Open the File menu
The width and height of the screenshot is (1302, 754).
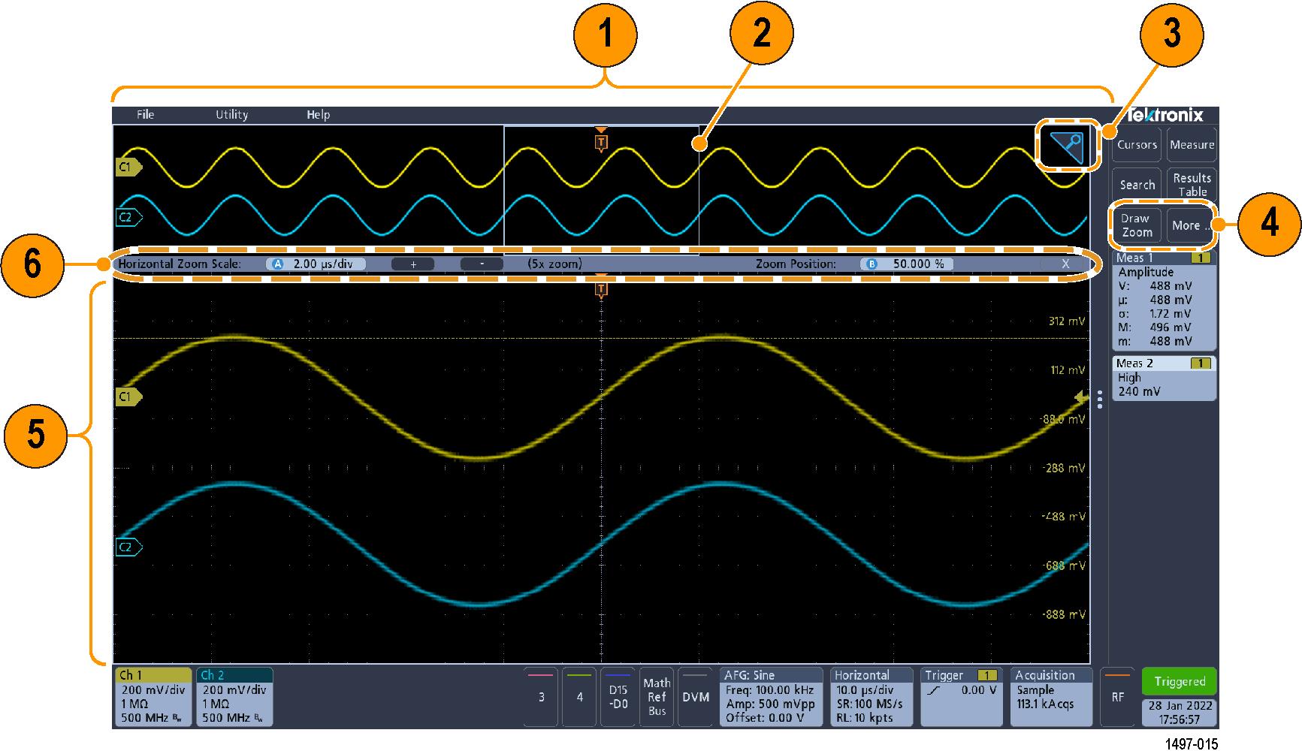tap(145, 115)
